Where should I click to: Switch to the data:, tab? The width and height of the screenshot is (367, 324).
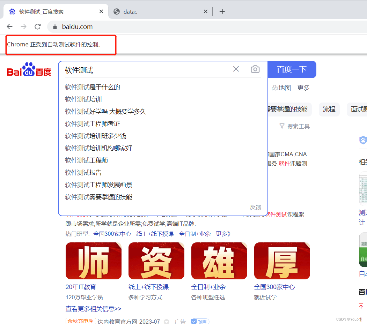161,12
